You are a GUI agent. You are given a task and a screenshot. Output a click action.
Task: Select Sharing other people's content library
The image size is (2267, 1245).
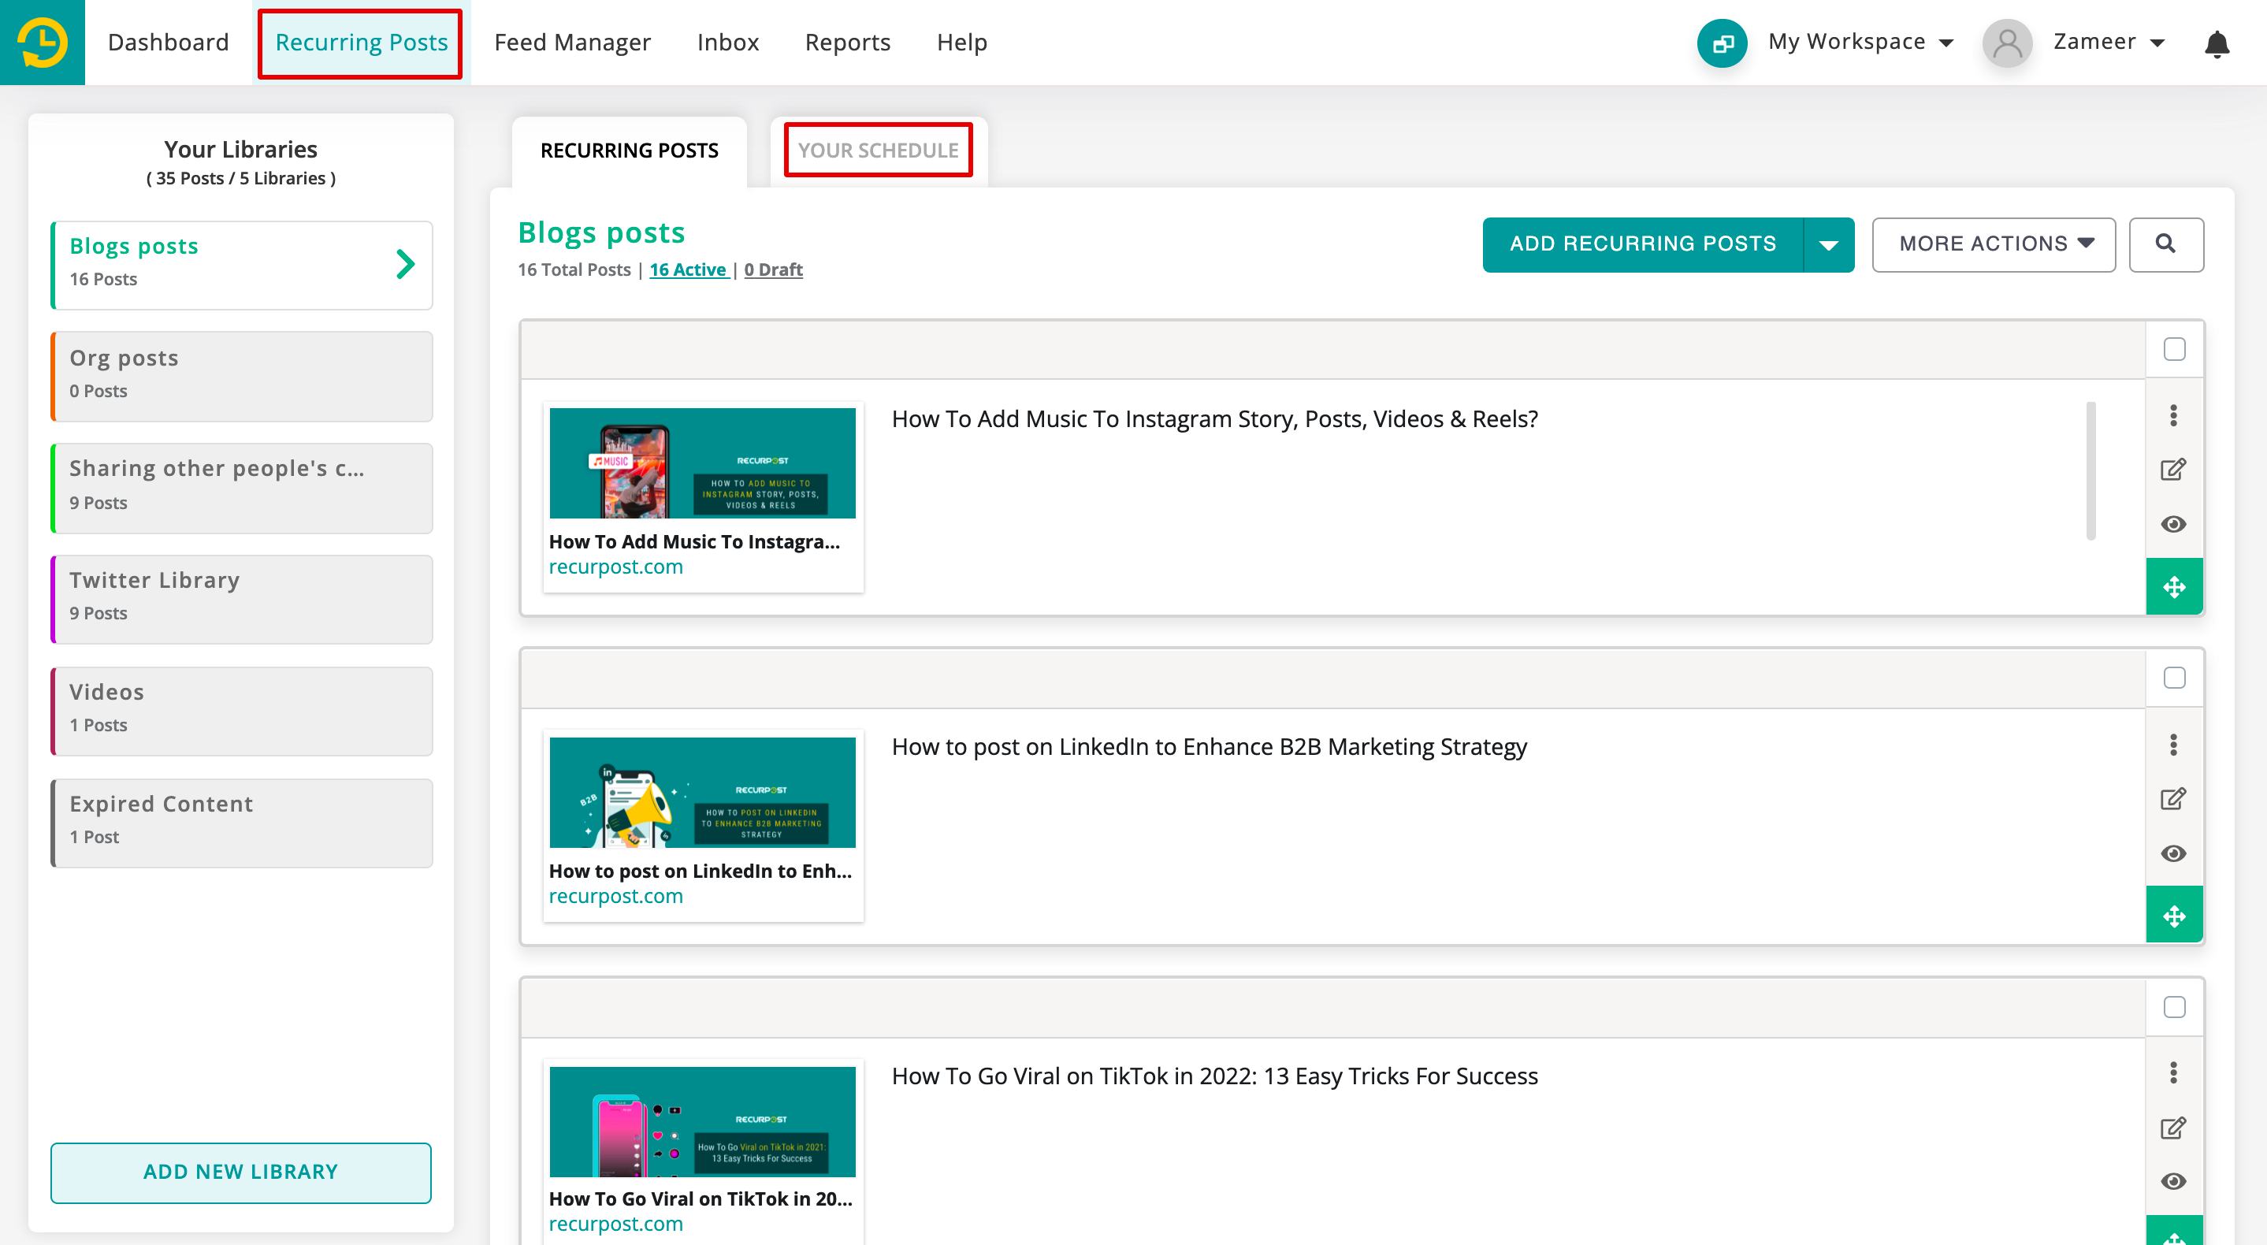coord(242,488)
